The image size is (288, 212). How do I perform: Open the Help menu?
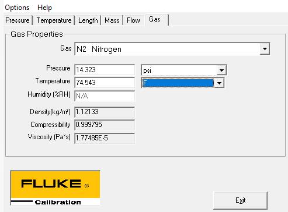(44, 8)
